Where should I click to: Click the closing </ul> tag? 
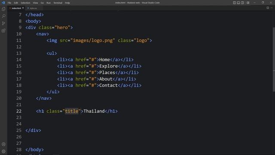(53, 92)
